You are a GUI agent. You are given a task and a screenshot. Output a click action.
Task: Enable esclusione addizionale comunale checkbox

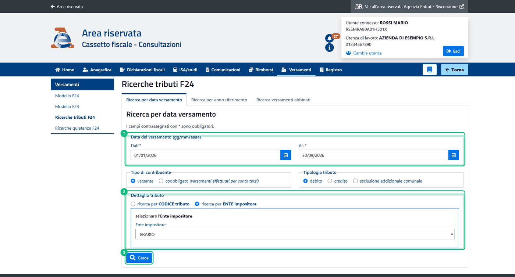pos(355,181)
